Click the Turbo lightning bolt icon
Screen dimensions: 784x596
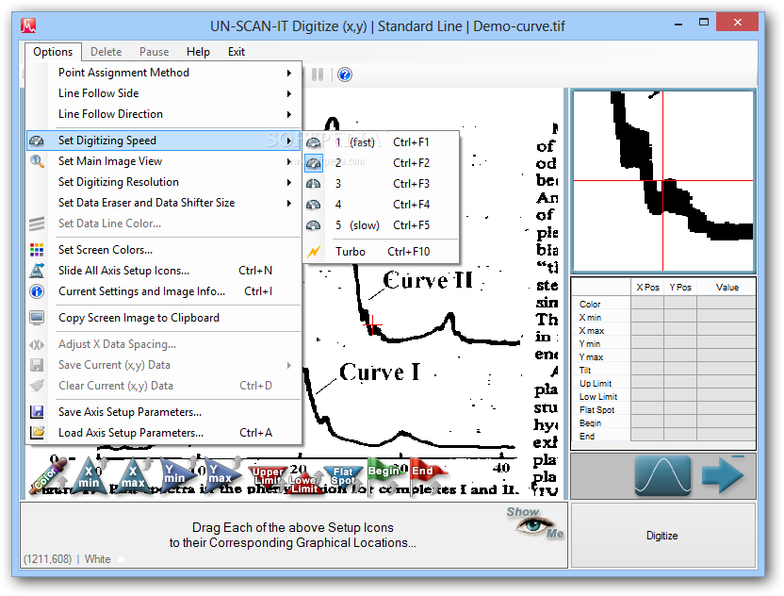coord(314,251)
